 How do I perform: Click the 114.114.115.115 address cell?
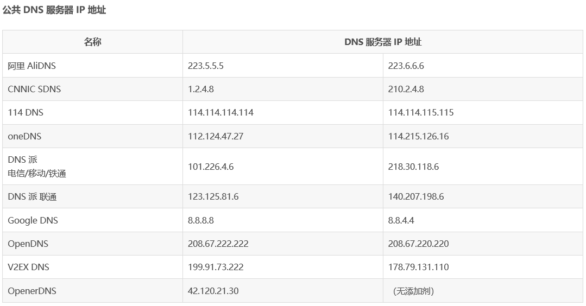click(483, 113)
